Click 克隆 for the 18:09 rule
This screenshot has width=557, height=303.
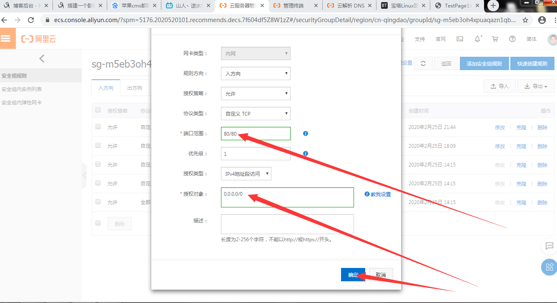click(521, 146)
